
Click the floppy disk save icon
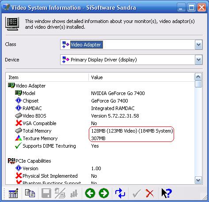(x=46, y=193)
